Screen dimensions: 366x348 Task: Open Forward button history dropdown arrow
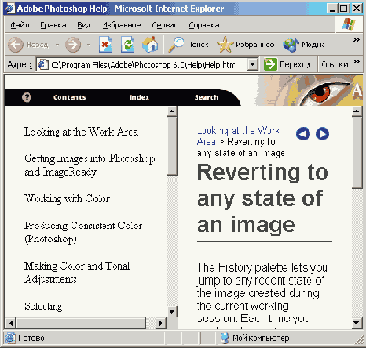(x=89, y=45)
